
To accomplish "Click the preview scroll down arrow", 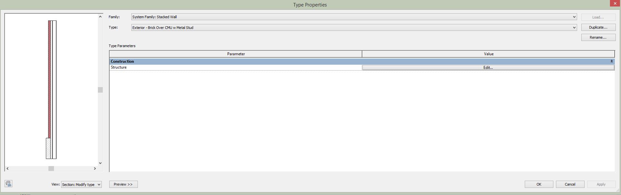I will pos(100,163).
